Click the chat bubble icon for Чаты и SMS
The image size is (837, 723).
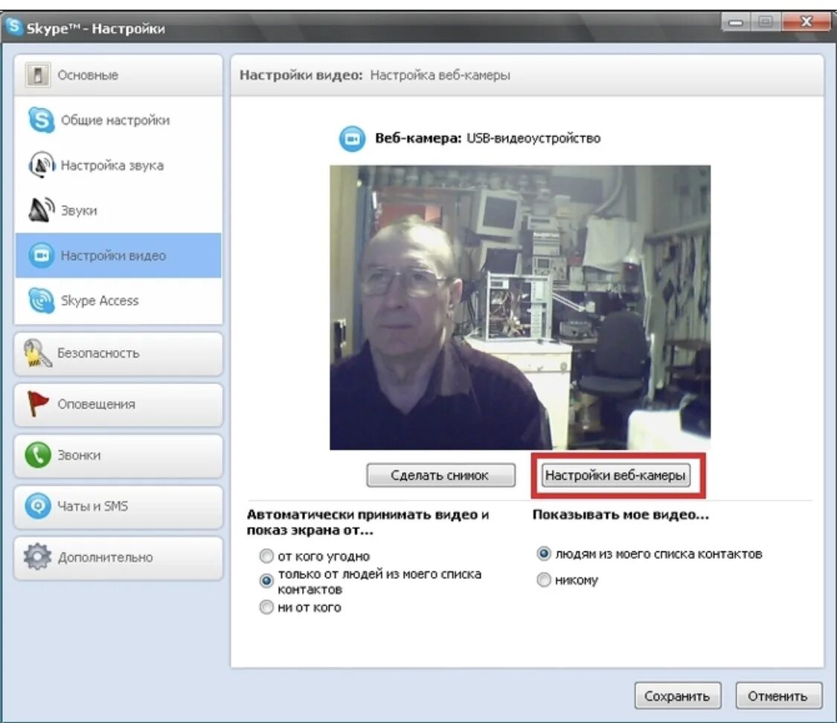click(x=37, y=505)
